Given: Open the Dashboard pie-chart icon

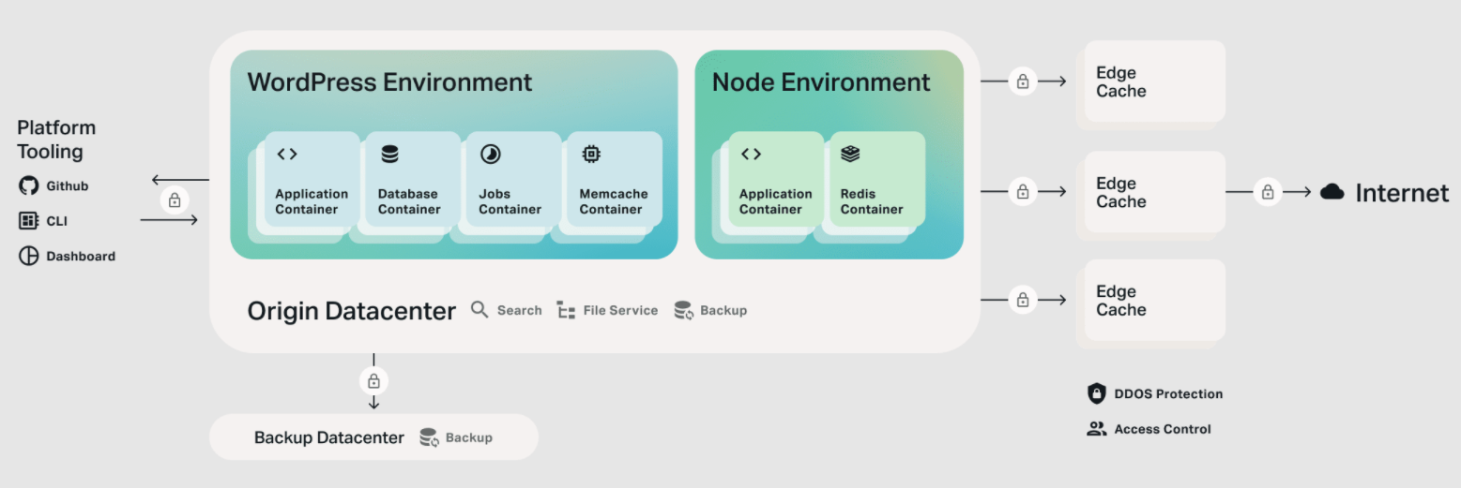Looking at the screenshot, I should [29, 256].
